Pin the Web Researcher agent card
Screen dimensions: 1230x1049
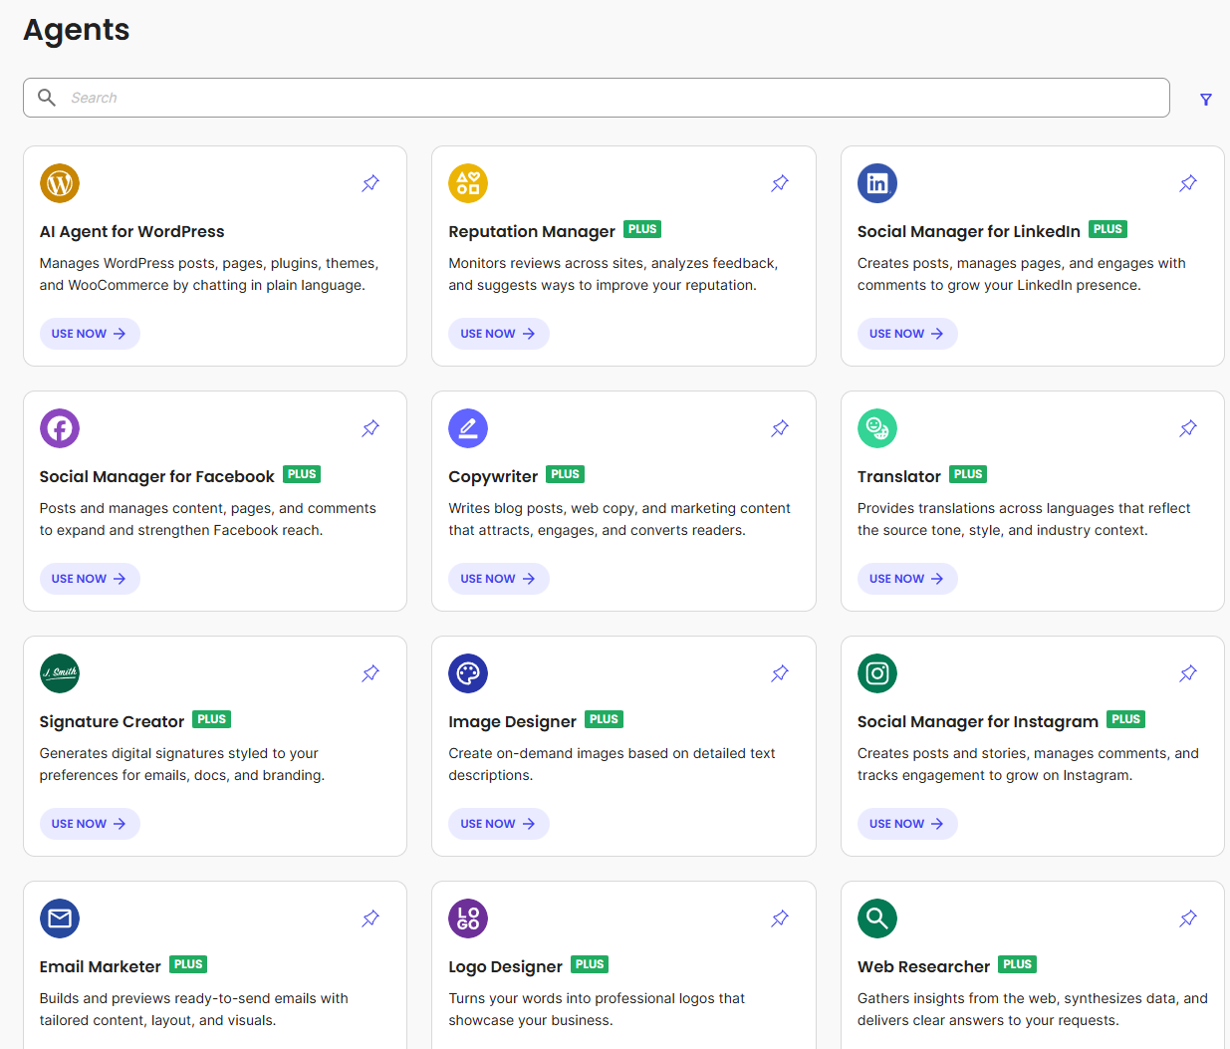pyautogui.click(x=1188, y=918)
